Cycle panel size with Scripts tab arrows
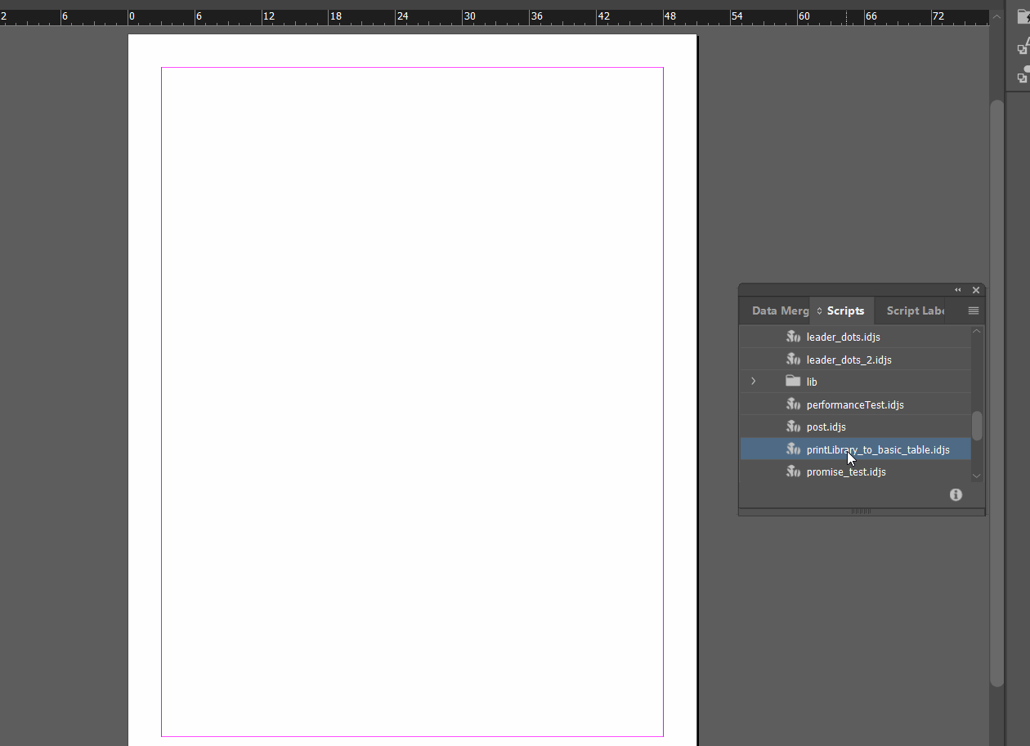1030x746 pixels. [x=819, y=311]
